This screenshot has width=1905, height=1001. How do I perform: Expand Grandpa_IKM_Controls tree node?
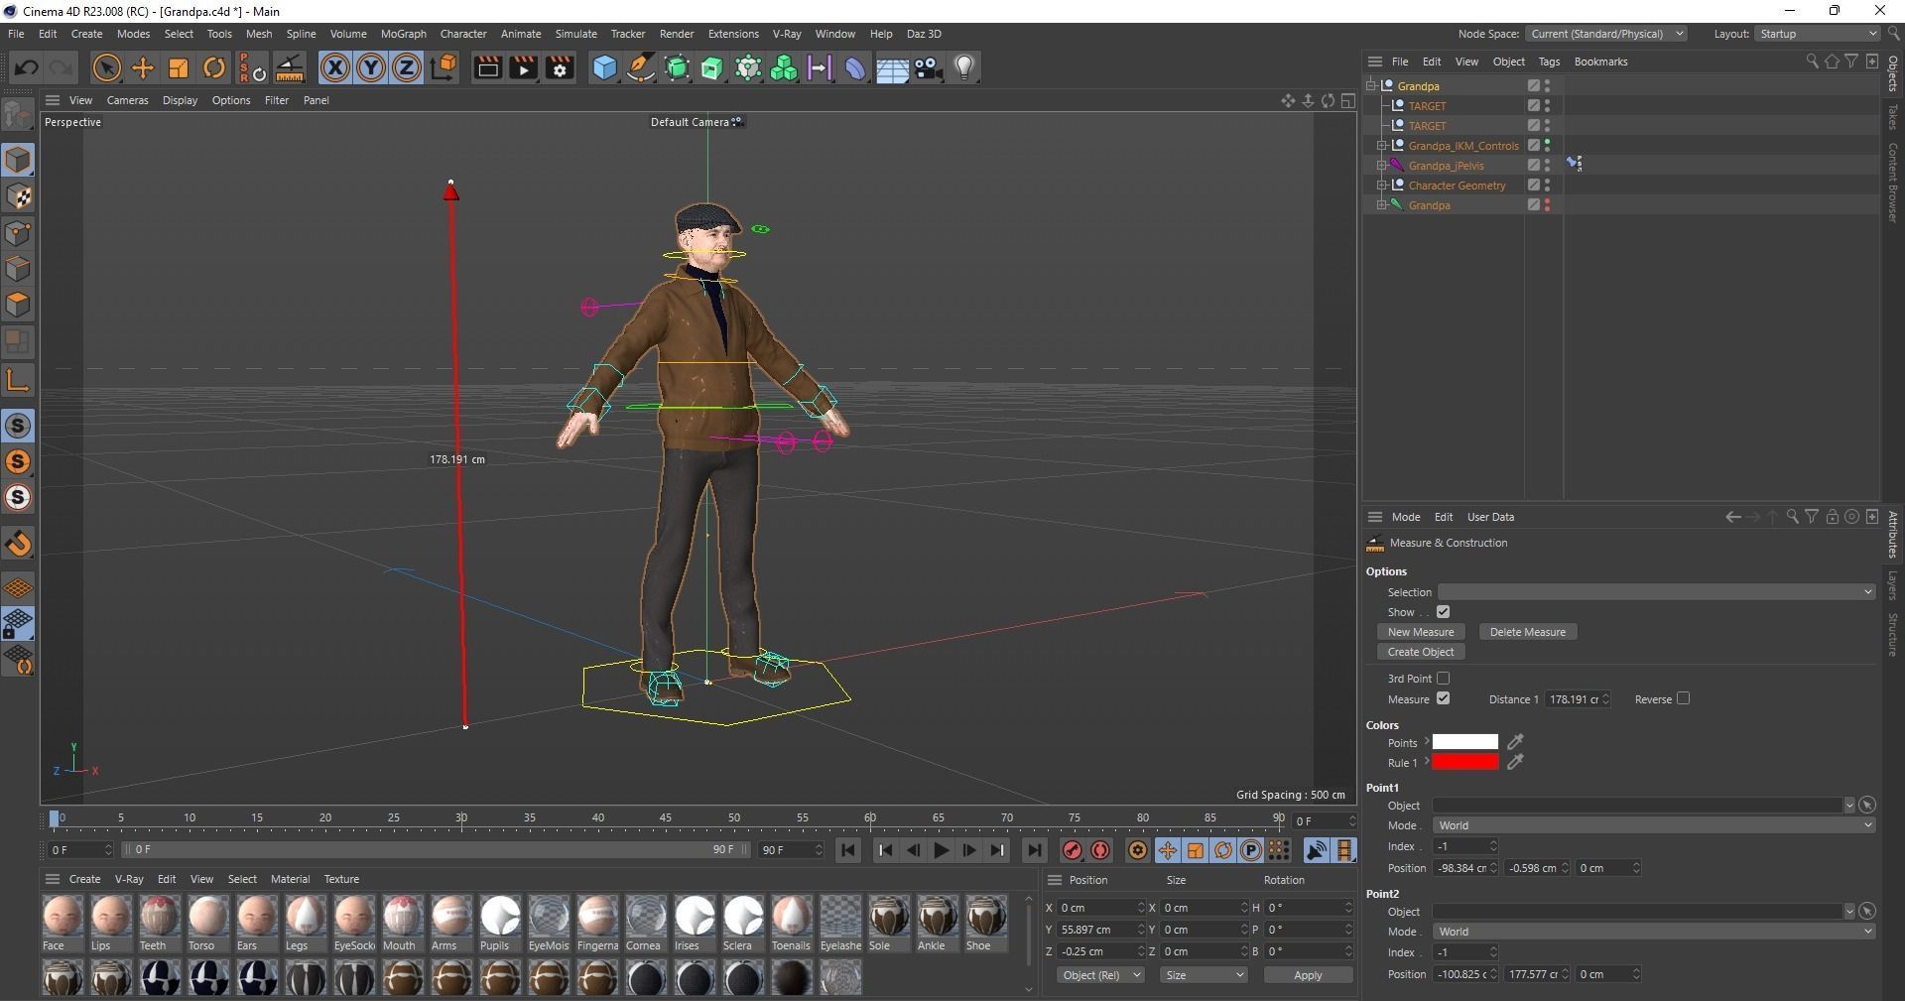pos(1381,146)
